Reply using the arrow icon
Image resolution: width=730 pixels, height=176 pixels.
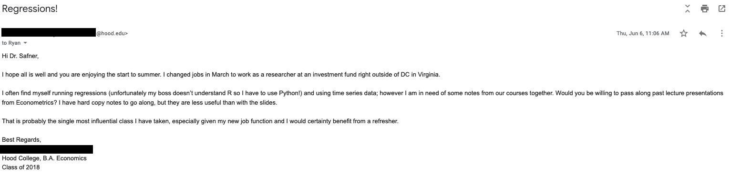coord(702,33)
